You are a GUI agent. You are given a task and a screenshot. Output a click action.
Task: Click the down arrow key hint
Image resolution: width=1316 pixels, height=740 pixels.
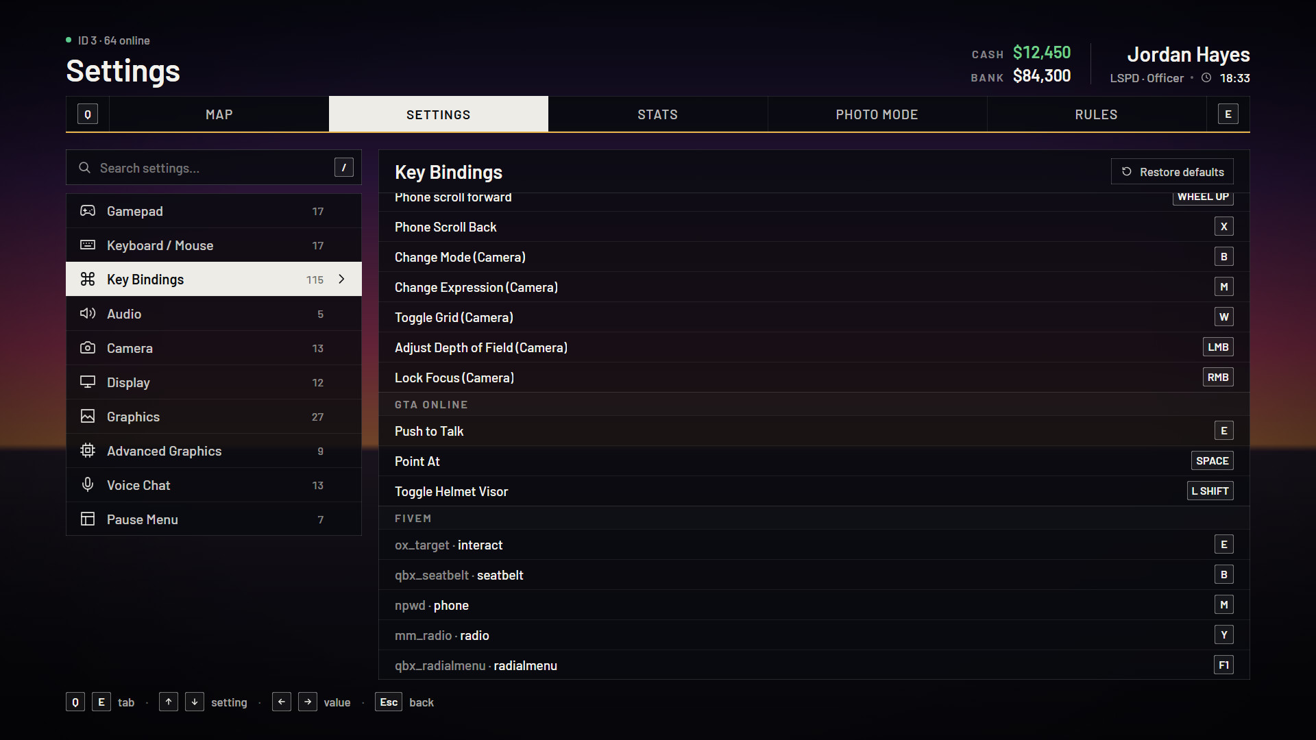pyautogui.click(x=195, y=702)
